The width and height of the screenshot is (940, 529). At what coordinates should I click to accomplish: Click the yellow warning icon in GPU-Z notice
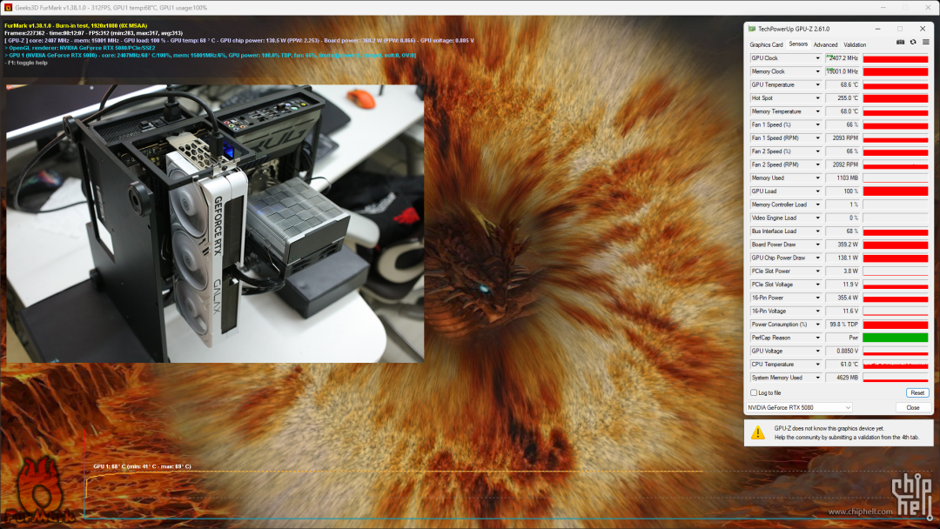pos(758,432)
